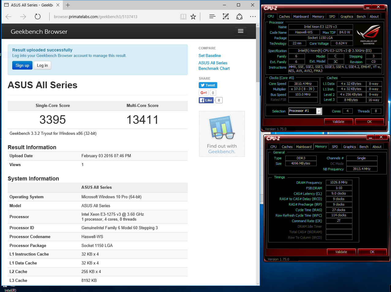Expand Processor #1 selection dropdown
Screen dimensions: 391x292
[x=319, y=111]
